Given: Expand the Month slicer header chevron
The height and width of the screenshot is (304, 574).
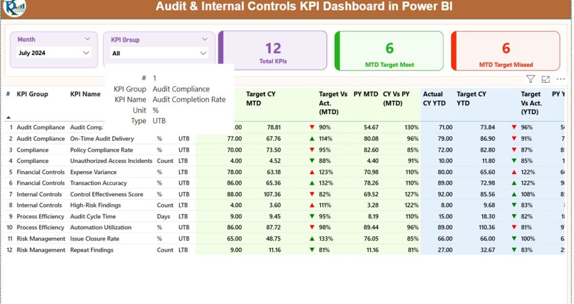Looking at the screenshot, I should pyautogui.click(x=87, y=39).
